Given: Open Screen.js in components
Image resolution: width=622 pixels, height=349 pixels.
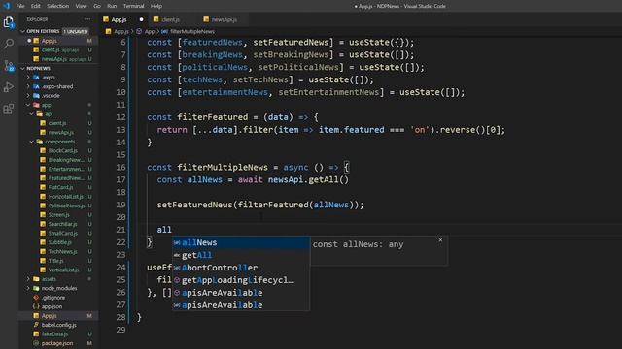Looking at the screenshot, I should (x=58, y=215).
